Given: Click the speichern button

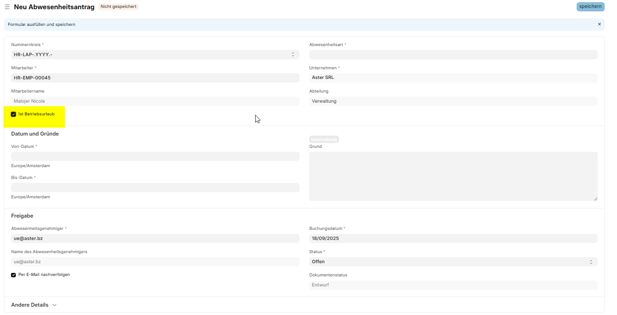Looking at the screenshot, I should 590,7.
